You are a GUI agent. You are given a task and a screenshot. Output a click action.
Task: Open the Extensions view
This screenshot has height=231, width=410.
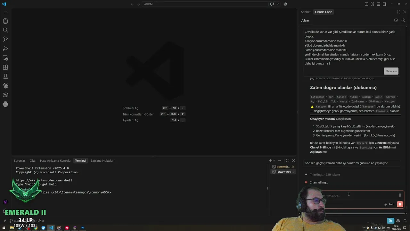point(5,67)
